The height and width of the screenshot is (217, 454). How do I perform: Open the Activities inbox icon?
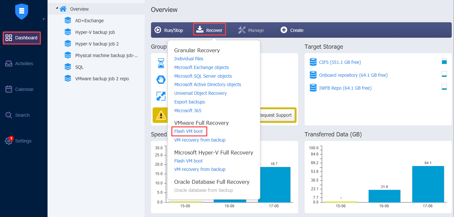point(9,64)
